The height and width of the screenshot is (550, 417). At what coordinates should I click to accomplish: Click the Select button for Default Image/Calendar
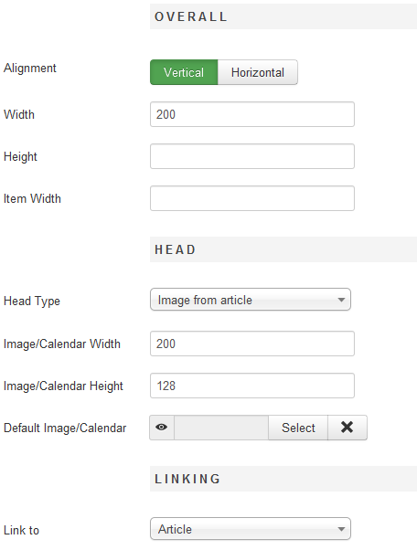[x=298, y=428]
